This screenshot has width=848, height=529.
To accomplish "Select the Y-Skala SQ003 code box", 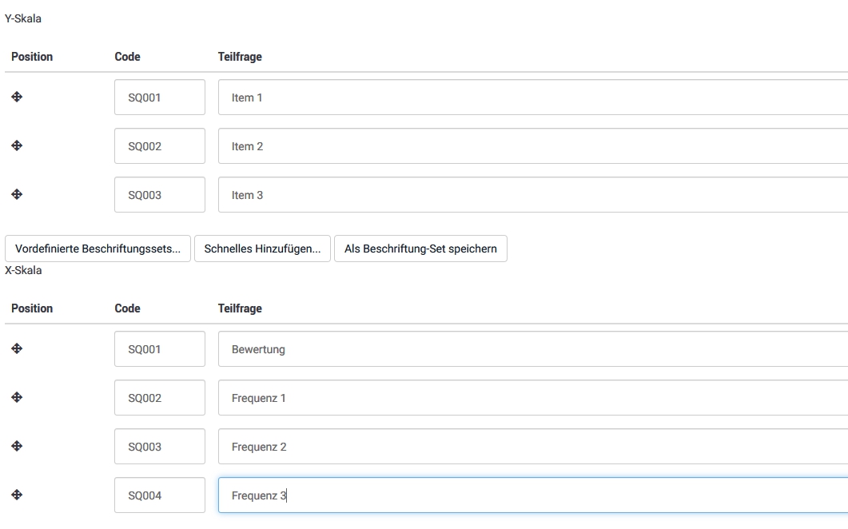I will 160,195.
